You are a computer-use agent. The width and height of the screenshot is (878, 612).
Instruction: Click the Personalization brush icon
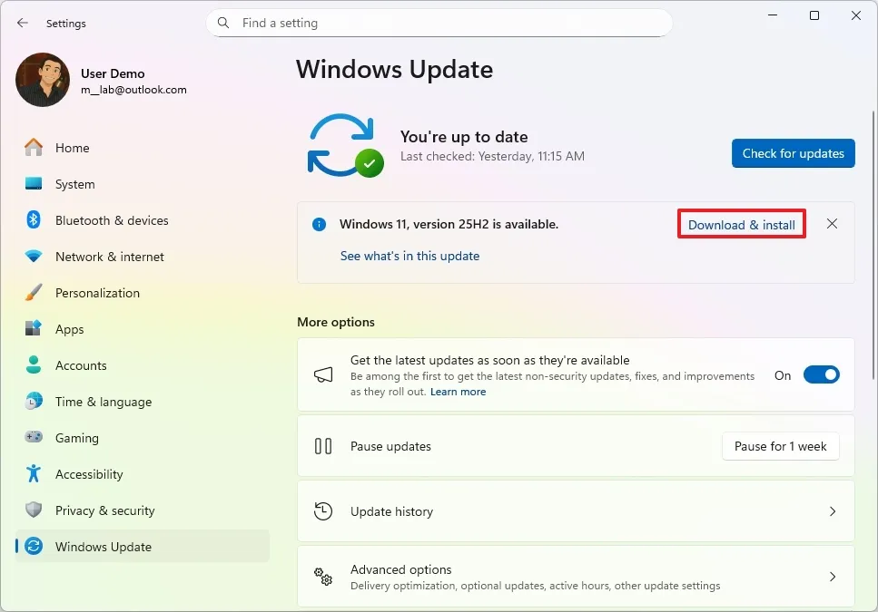click(x=34, y=293)
